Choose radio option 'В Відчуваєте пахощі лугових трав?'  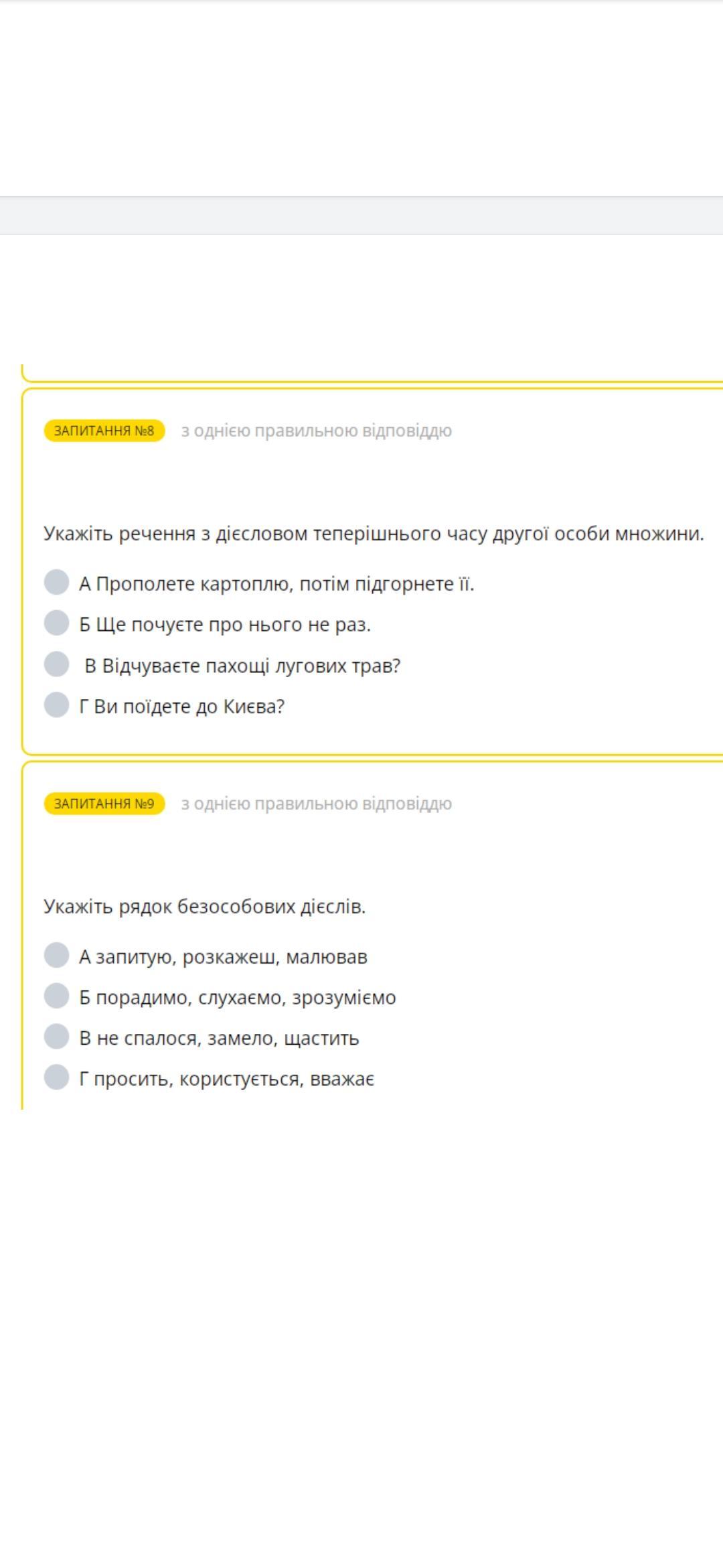pos(56,664)
